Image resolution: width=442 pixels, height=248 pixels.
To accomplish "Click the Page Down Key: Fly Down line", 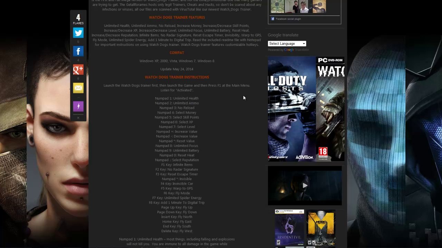I will [x=177, y=212].
